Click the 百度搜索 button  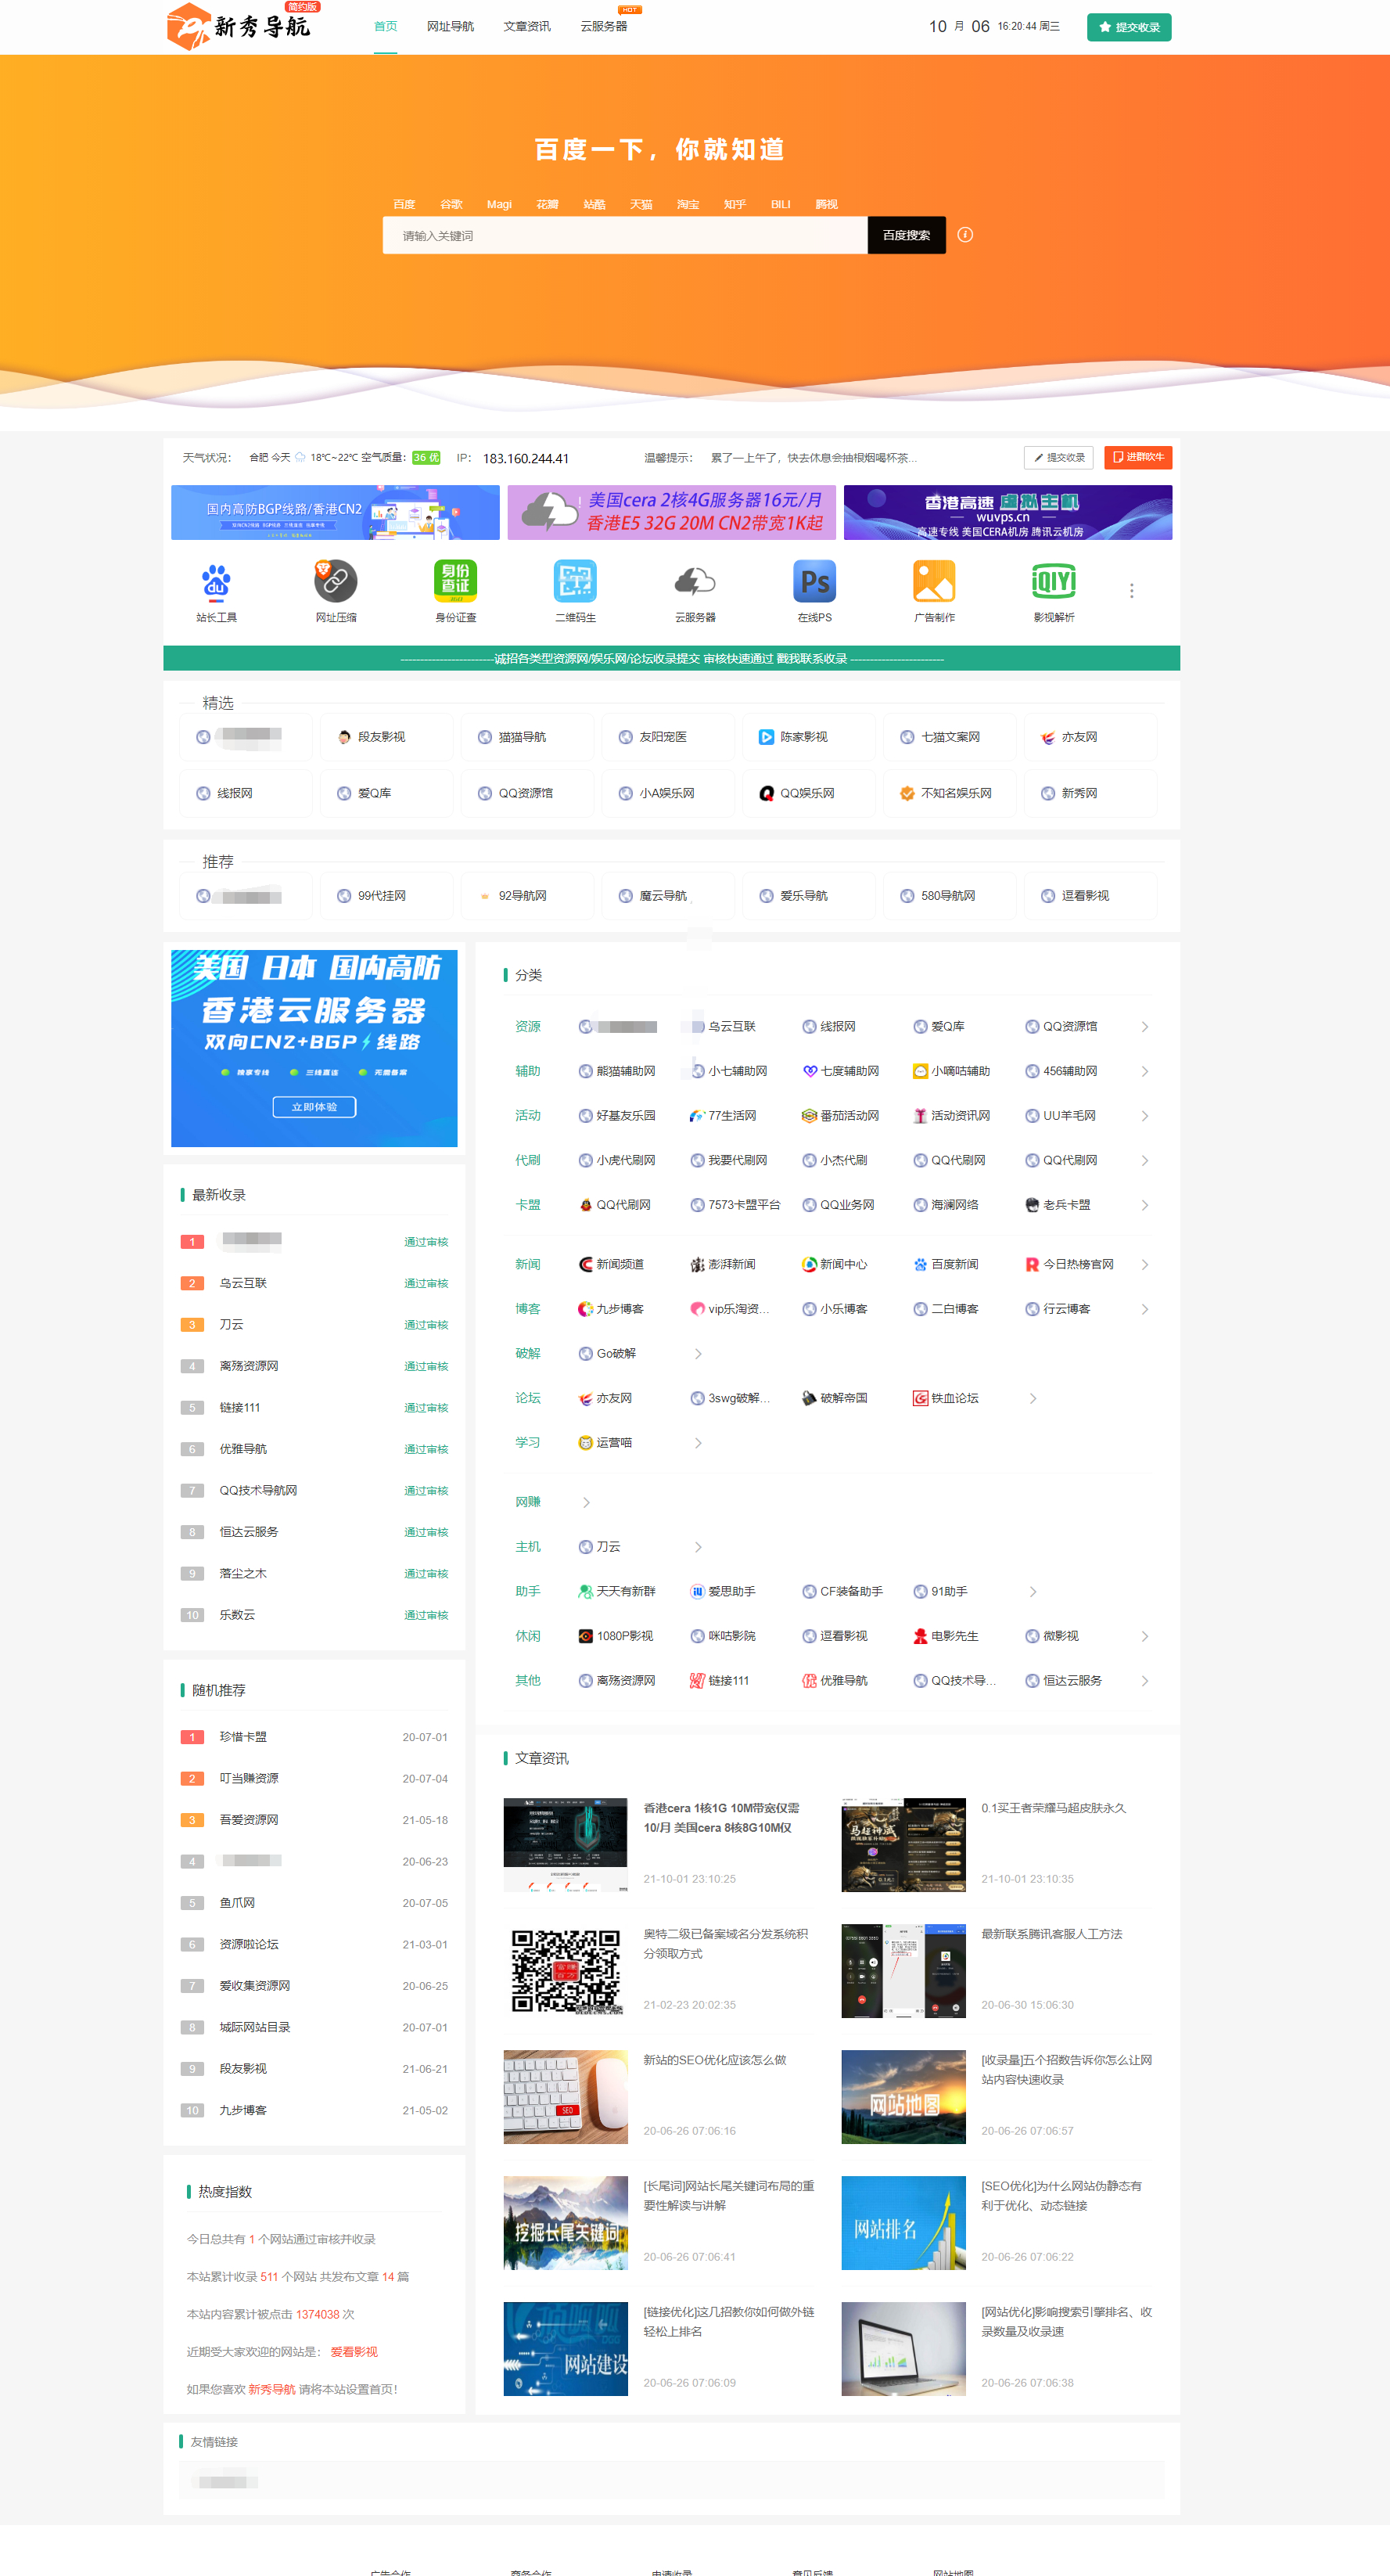pos(907,235)
